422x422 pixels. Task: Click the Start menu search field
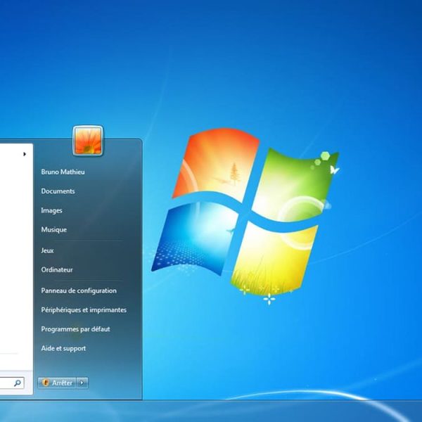click(12, 383)
